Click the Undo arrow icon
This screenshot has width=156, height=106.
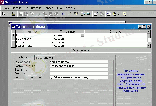[x=64, y=14]
